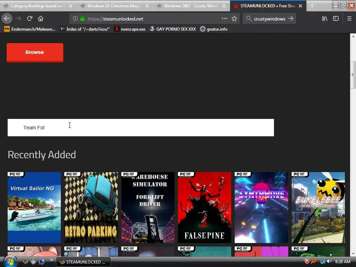Toggle the sidebar view icon

coord(336,19)
